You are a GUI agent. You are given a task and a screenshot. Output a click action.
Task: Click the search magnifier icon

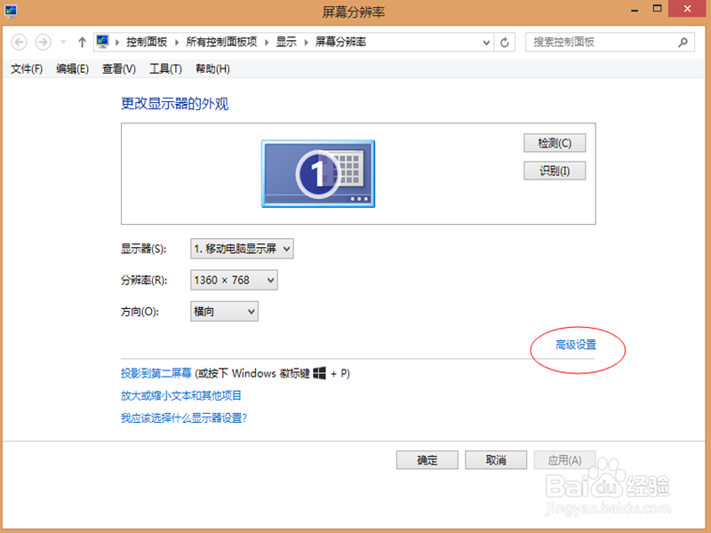click(x=683, y=43)
